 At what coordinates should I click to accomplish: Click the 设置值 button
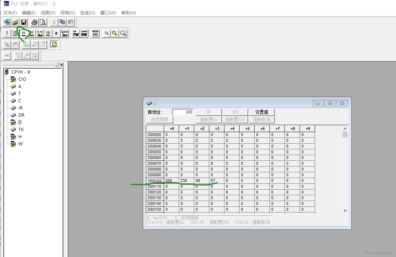(x=261, y=112)
